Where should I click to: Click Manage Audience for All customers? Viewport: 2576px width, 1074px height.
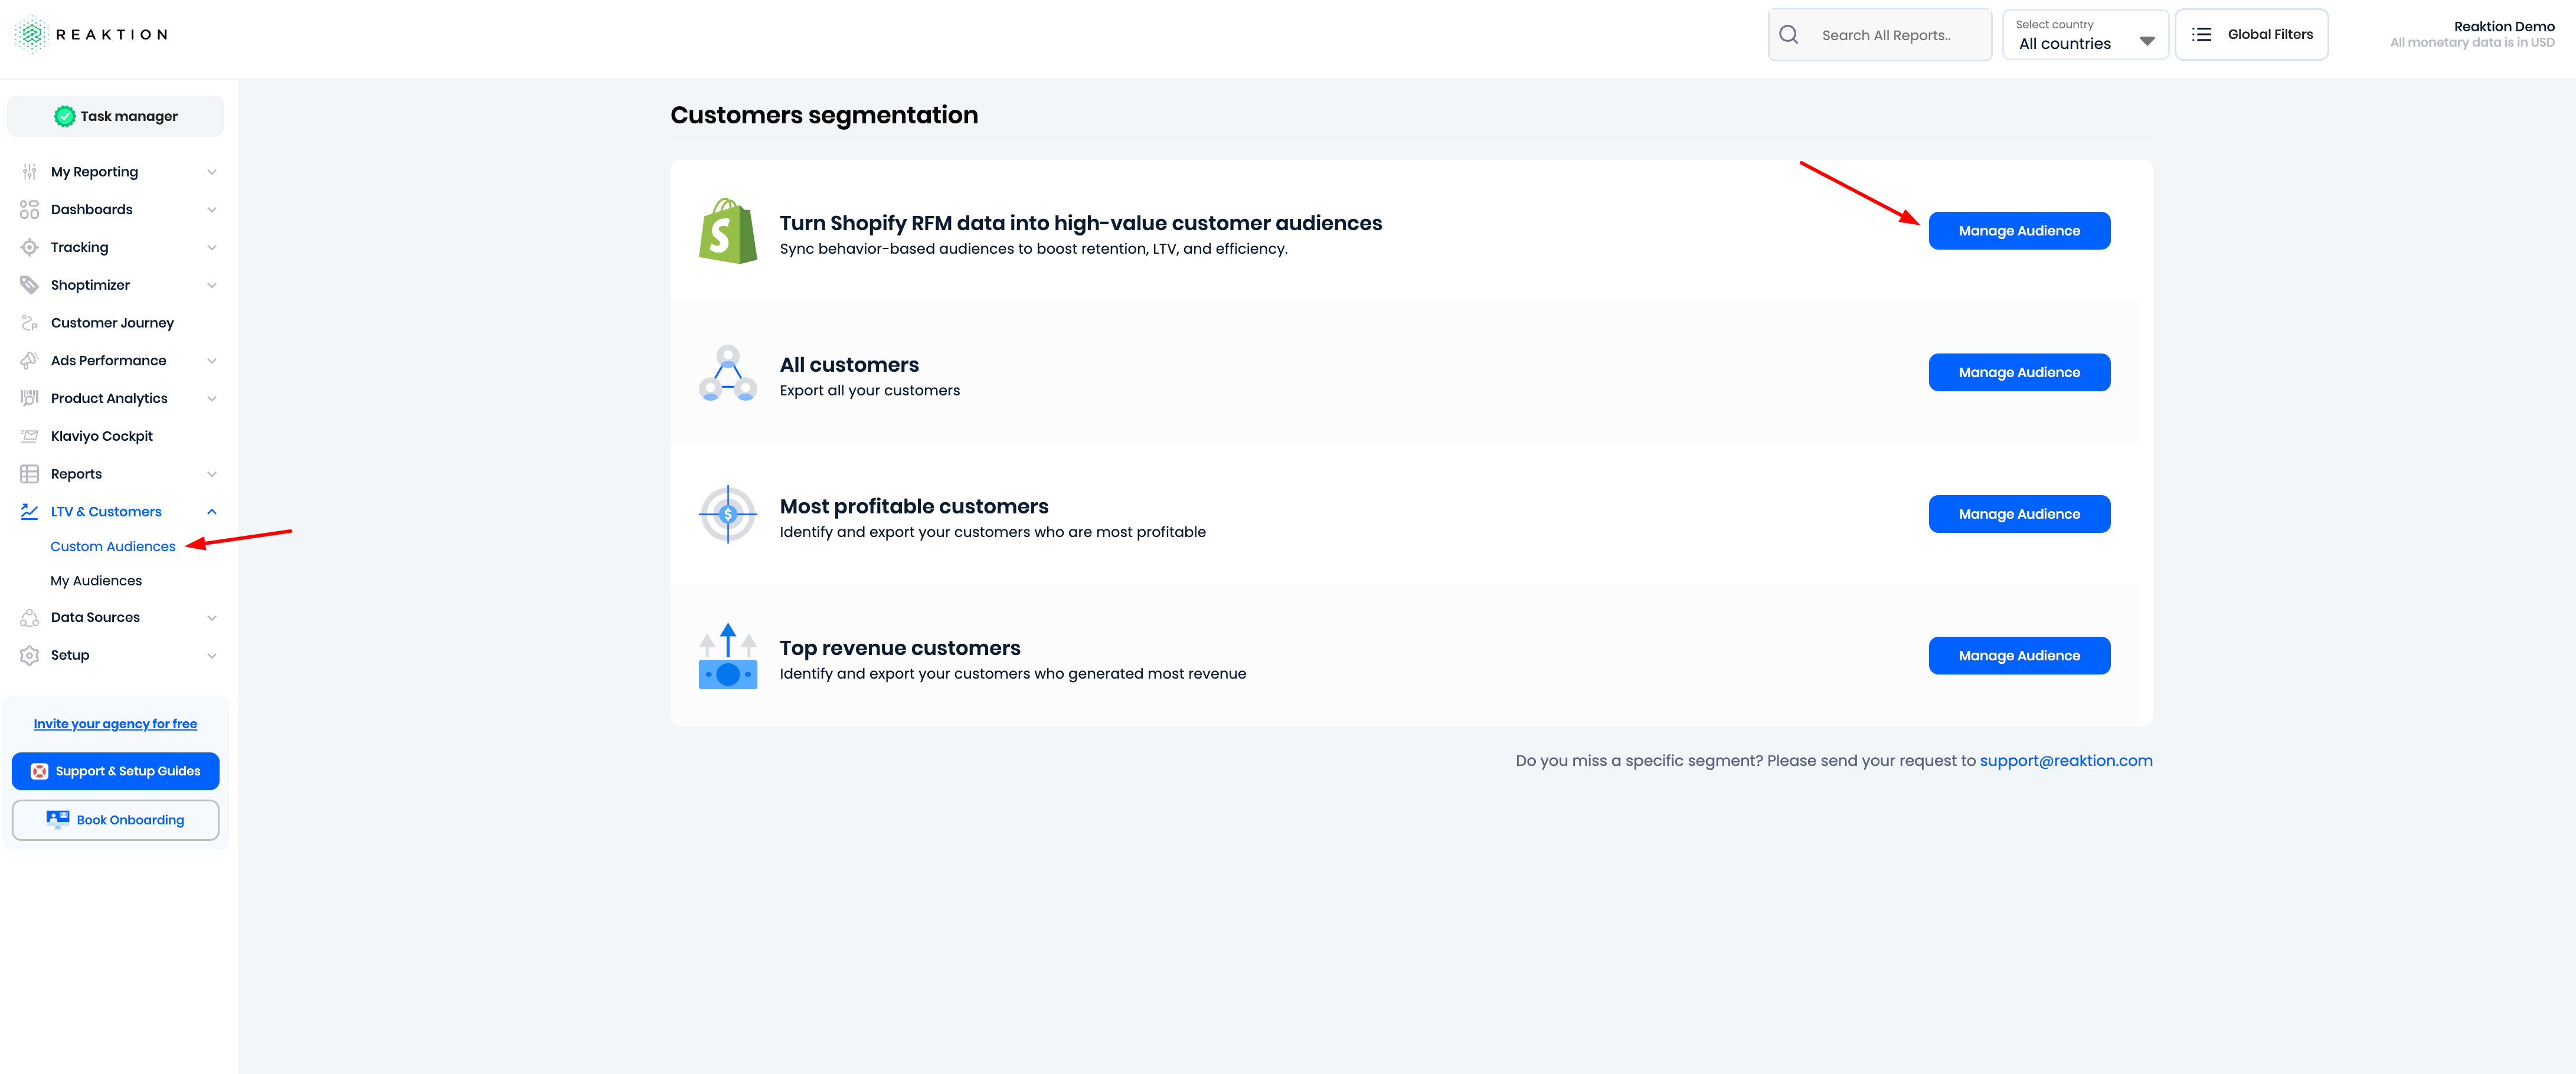click(2019, 372)
